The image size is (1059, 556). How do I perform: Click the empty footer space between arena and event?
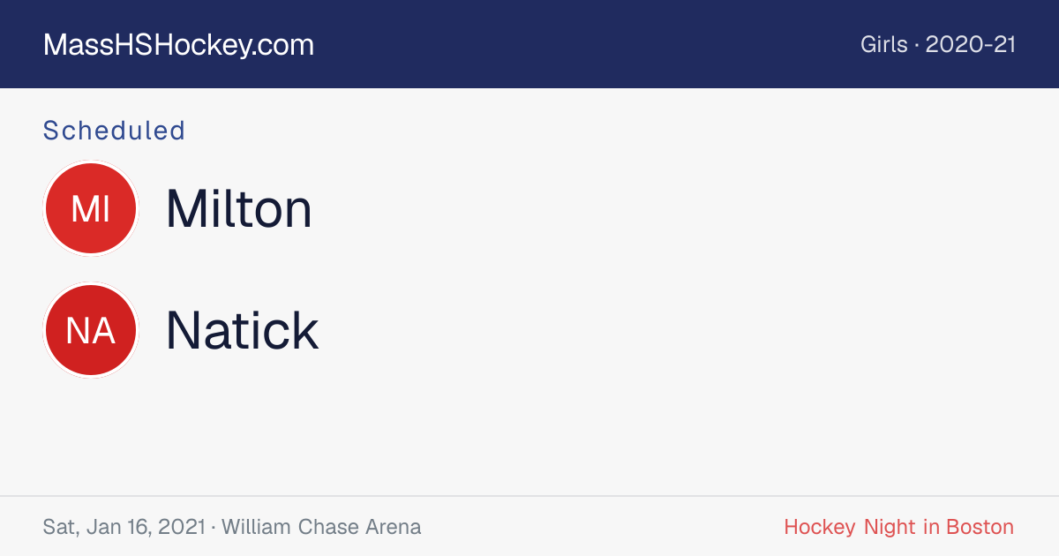pos(602,527)
